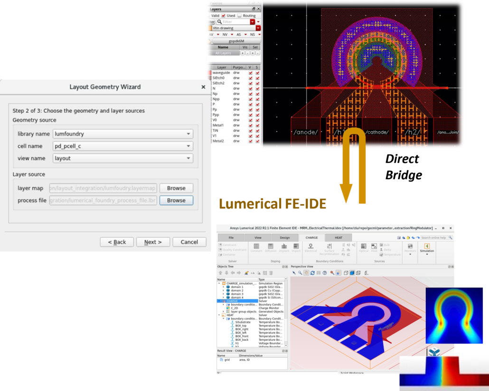
Task: Enable the Valid checkbox in Layers palette
Action: (209, 16)
